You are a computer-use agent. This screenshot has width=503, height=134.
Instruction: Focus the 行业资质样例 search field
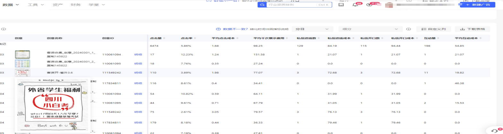tap(292, 5)
